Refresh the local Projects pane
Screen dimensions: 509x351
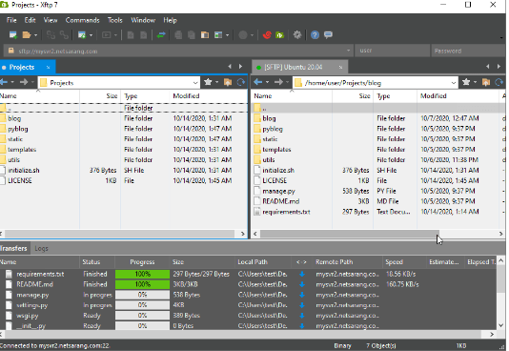[x=241, y=82]
